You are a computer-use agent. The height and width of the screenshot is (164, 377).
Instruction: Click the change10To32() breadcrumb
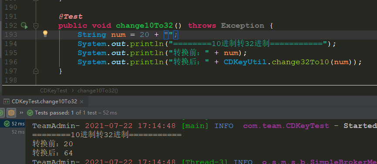(98, 91)
